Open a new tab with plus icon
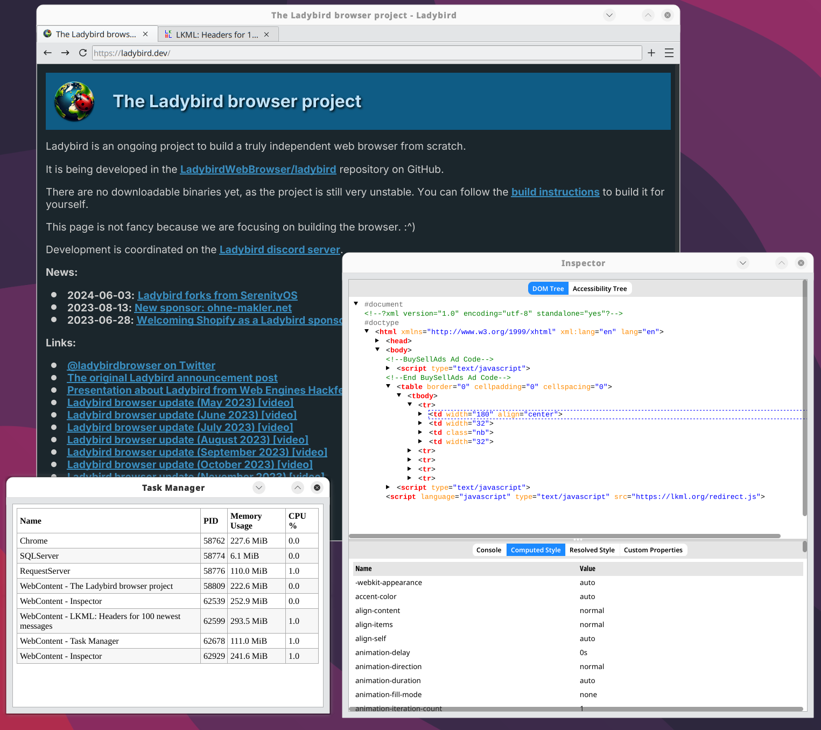Viewport: 821px width, 730px height. pos(651,53)
